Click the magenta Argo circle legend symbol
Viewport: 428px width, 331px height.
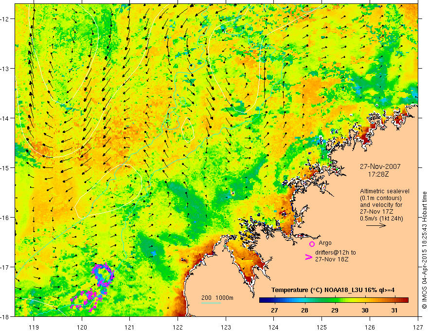[312, 244]
